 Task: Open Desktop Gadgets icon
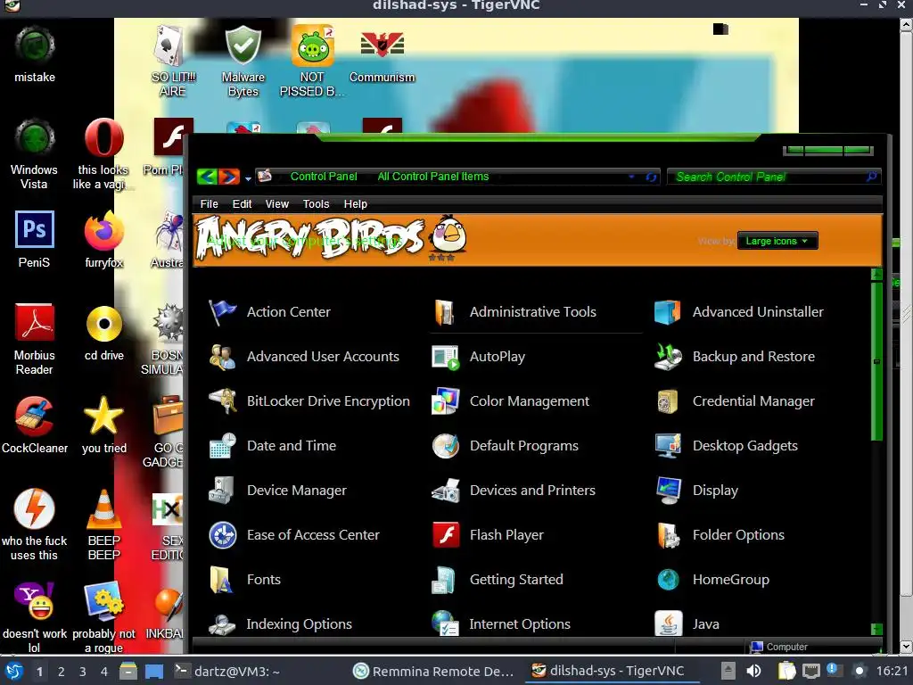(x=668, y=446)
